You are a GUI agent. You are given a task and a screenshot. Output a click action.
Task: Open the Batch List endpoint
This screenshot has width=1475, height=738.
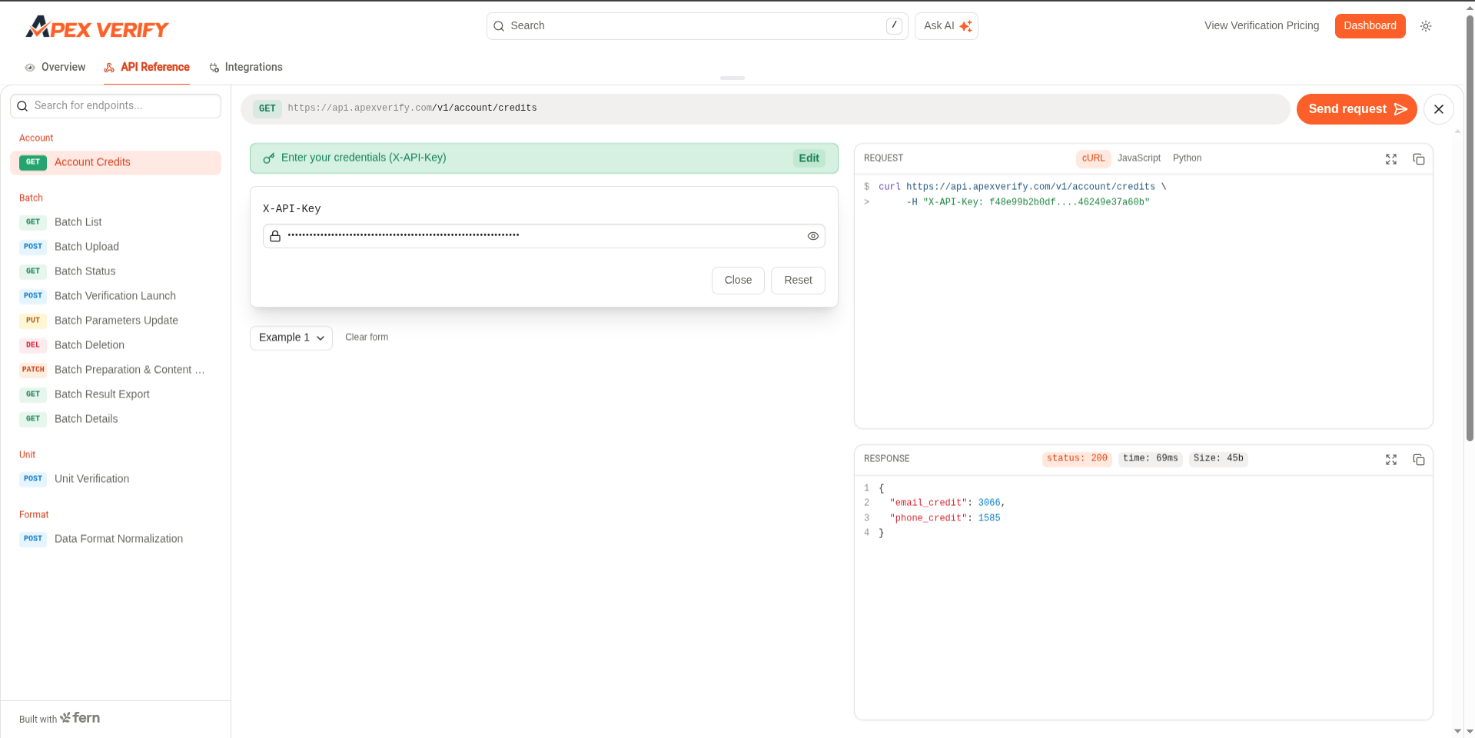tap(115, 222)
